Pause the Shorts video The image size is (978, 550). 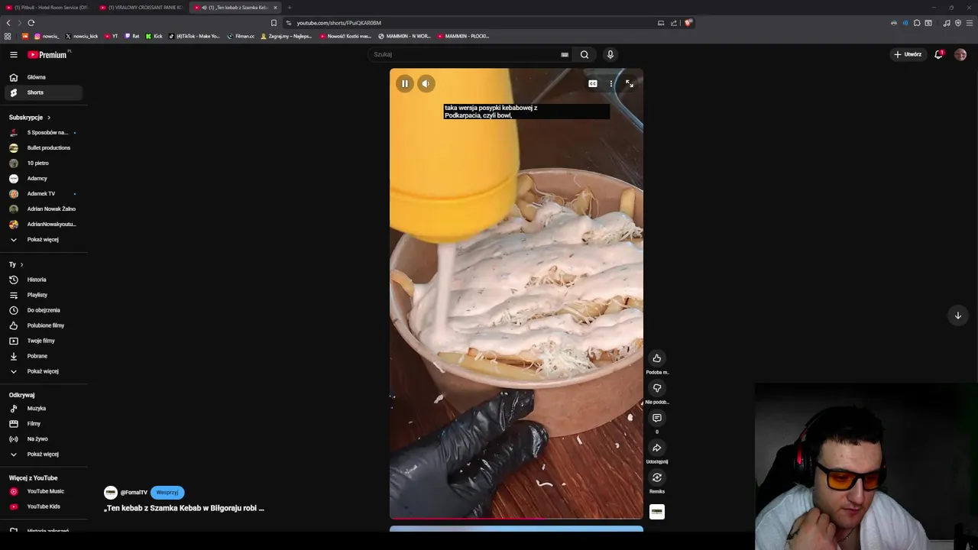click(x=405, y=84)
